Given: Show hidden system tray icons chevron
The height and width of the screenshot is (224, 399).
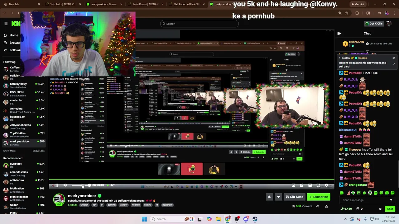Looking at the screenshot, I should [345, 219].
